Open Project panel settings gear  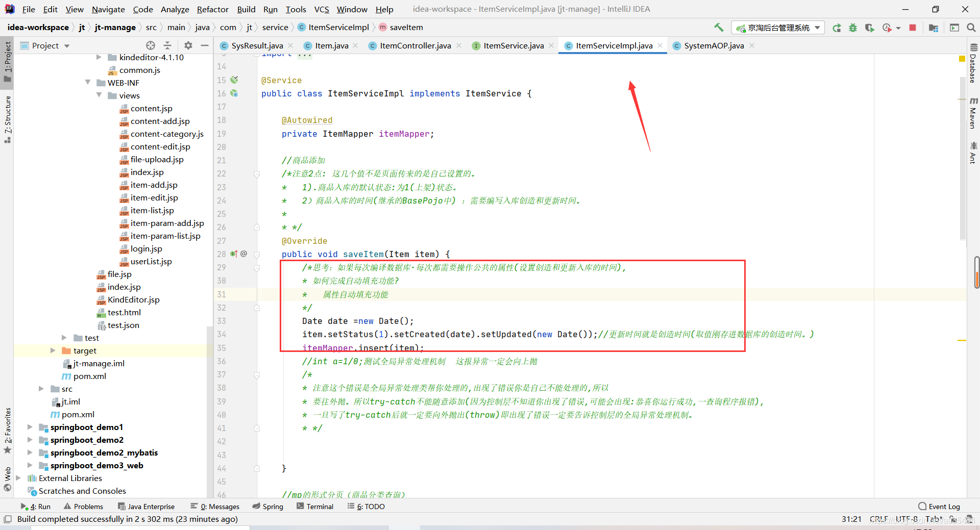click(x=188, y=45)
